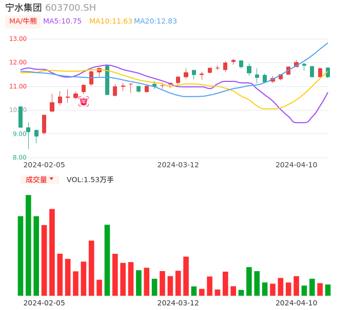Screen dimensions: 352x310
Task: Select the MA10:11.63 legend label
Action: pyautogui.click(x=111, y=21)
